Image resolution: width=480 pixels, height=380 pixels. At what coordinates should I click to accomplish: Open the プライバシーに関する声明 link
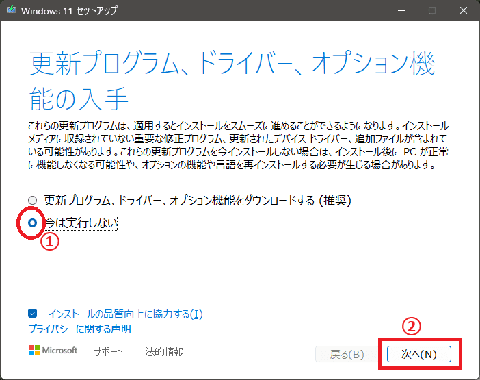[x=79, y=329]
